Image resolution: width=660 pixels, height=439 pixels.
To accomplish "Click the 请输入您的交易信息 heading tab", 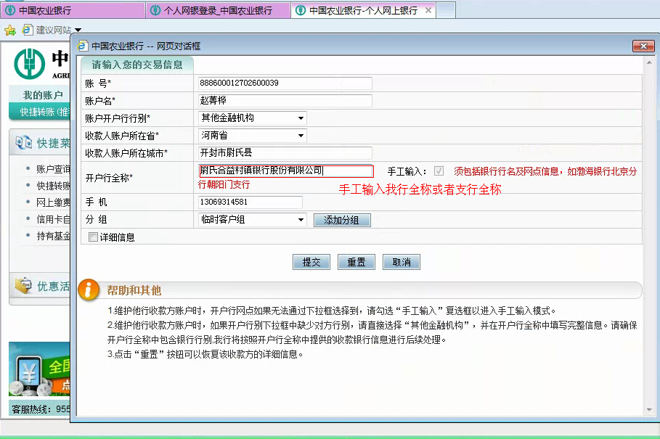I will pos(137,65).
